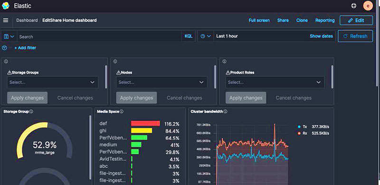Click info icon above Storage Groups control
Screen dimensions: 380x185
point(6,62)
